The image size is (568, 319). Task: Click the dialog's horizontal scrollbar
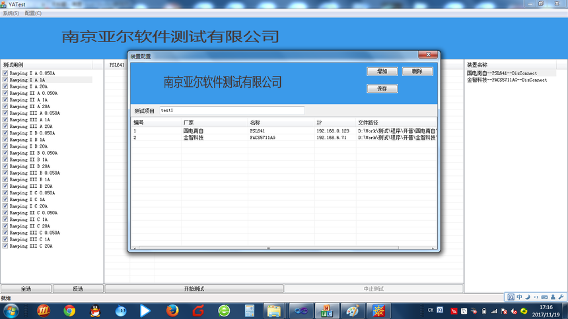click(267, 248)
